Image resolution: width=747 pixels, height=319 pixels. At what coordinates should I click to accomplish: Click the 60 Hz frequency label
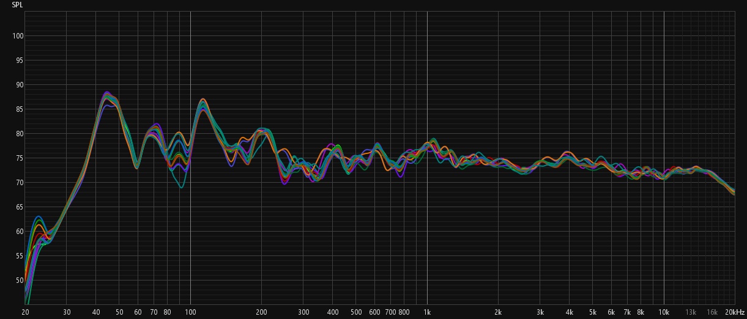[x=138, y=312]
